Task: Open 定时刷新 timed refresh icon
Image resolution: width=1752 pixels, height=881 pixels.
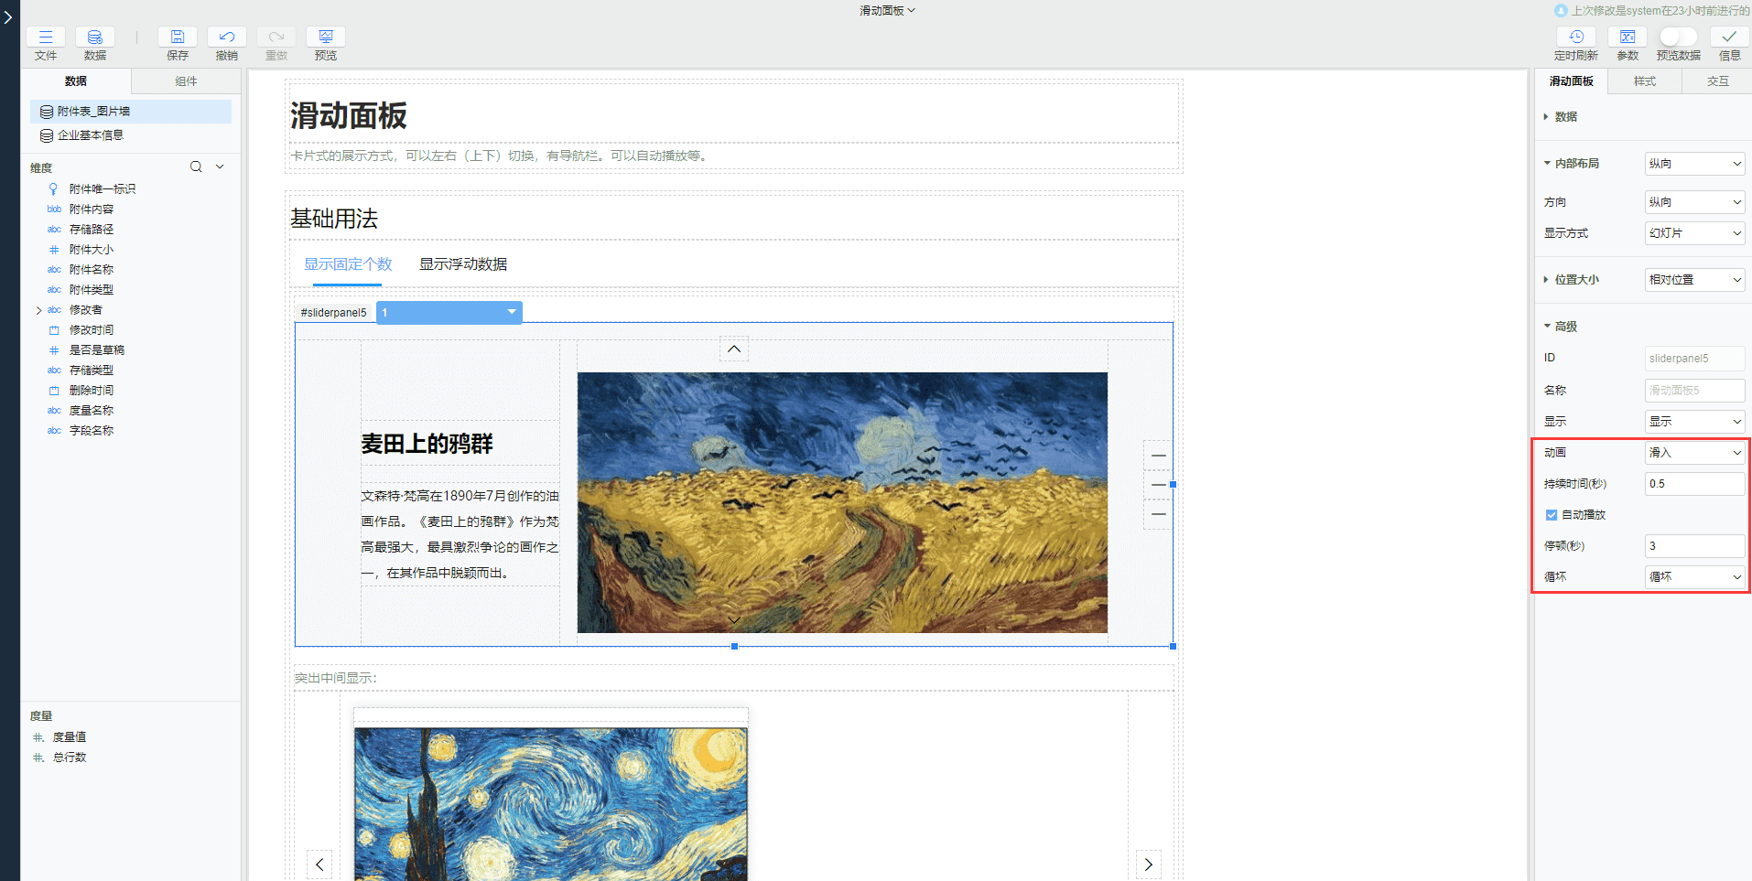Action: [1576, 38]
